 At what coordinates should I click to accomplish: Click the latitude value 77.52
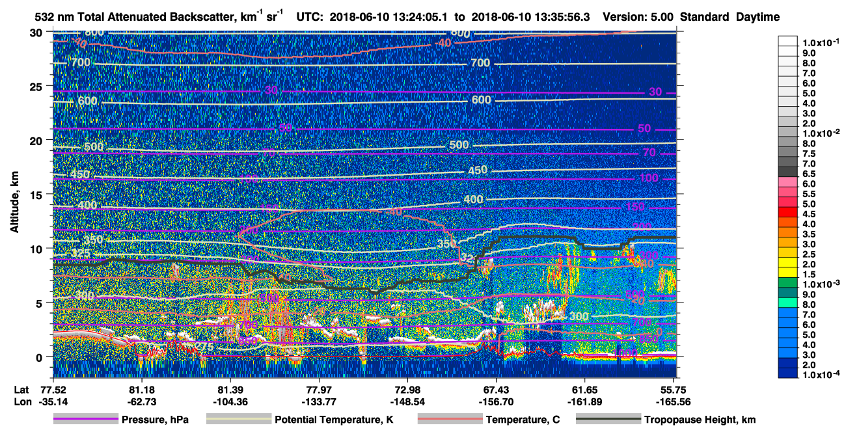tap(53, 389)
